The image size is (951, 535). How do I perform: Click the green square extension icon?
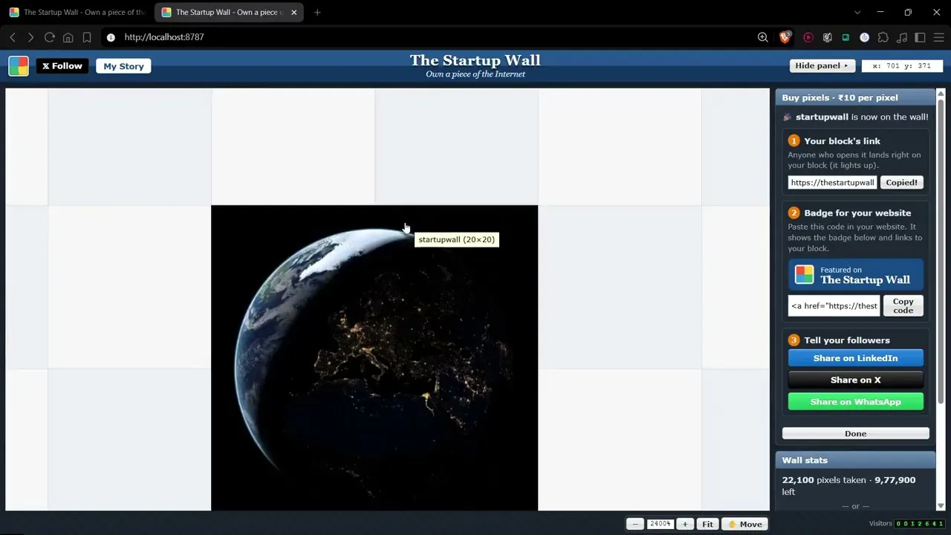(845, 37)
